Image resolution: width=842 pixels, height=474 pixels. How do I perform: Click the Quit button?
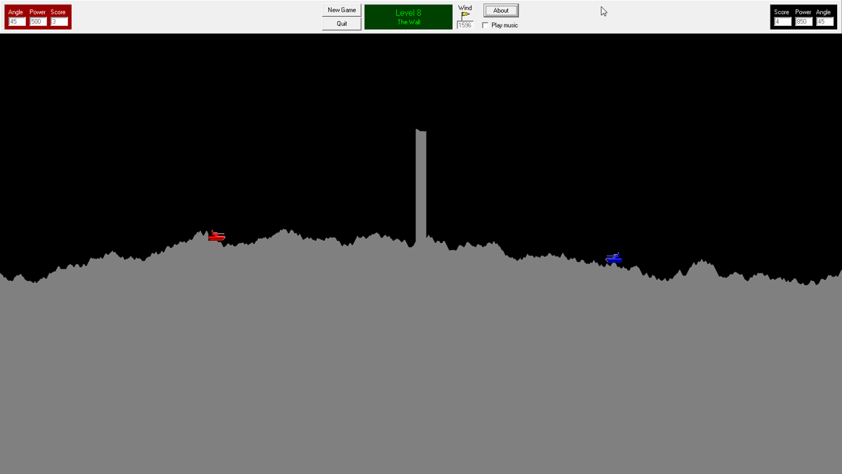342,23
